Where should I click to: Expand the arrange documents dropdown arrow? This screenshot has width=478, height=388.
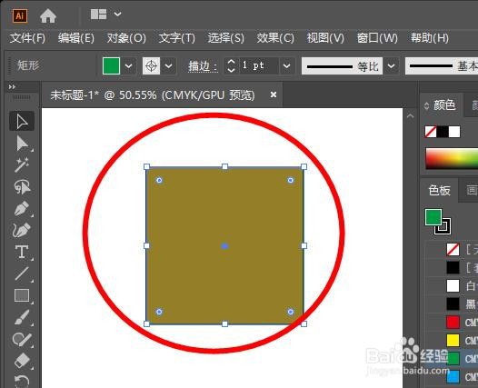pos(117,14)
